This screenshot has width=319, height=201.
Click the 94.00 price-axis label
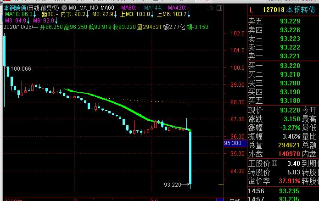(x=237, y=171)
